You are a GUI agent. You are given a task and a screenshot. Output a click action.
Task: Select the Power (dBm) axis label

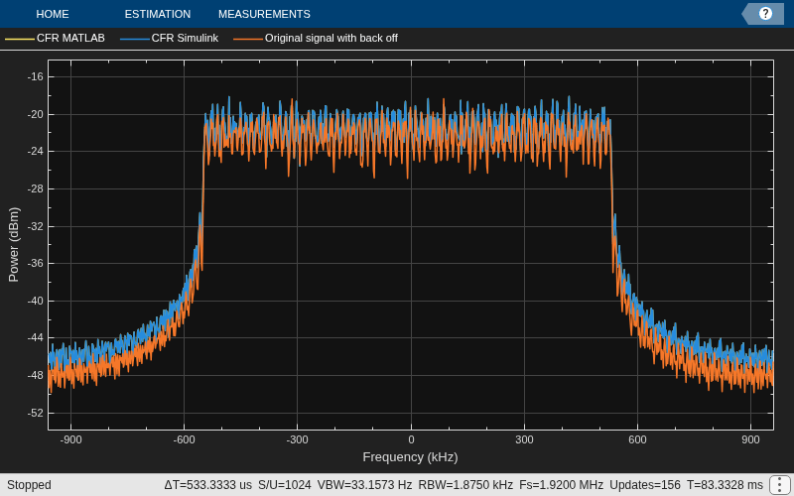point(14,244)
